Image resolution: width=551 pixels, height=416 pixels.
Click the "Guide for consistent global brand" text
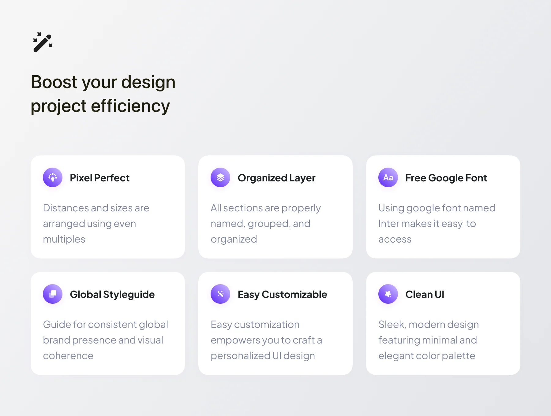point(106,340)
